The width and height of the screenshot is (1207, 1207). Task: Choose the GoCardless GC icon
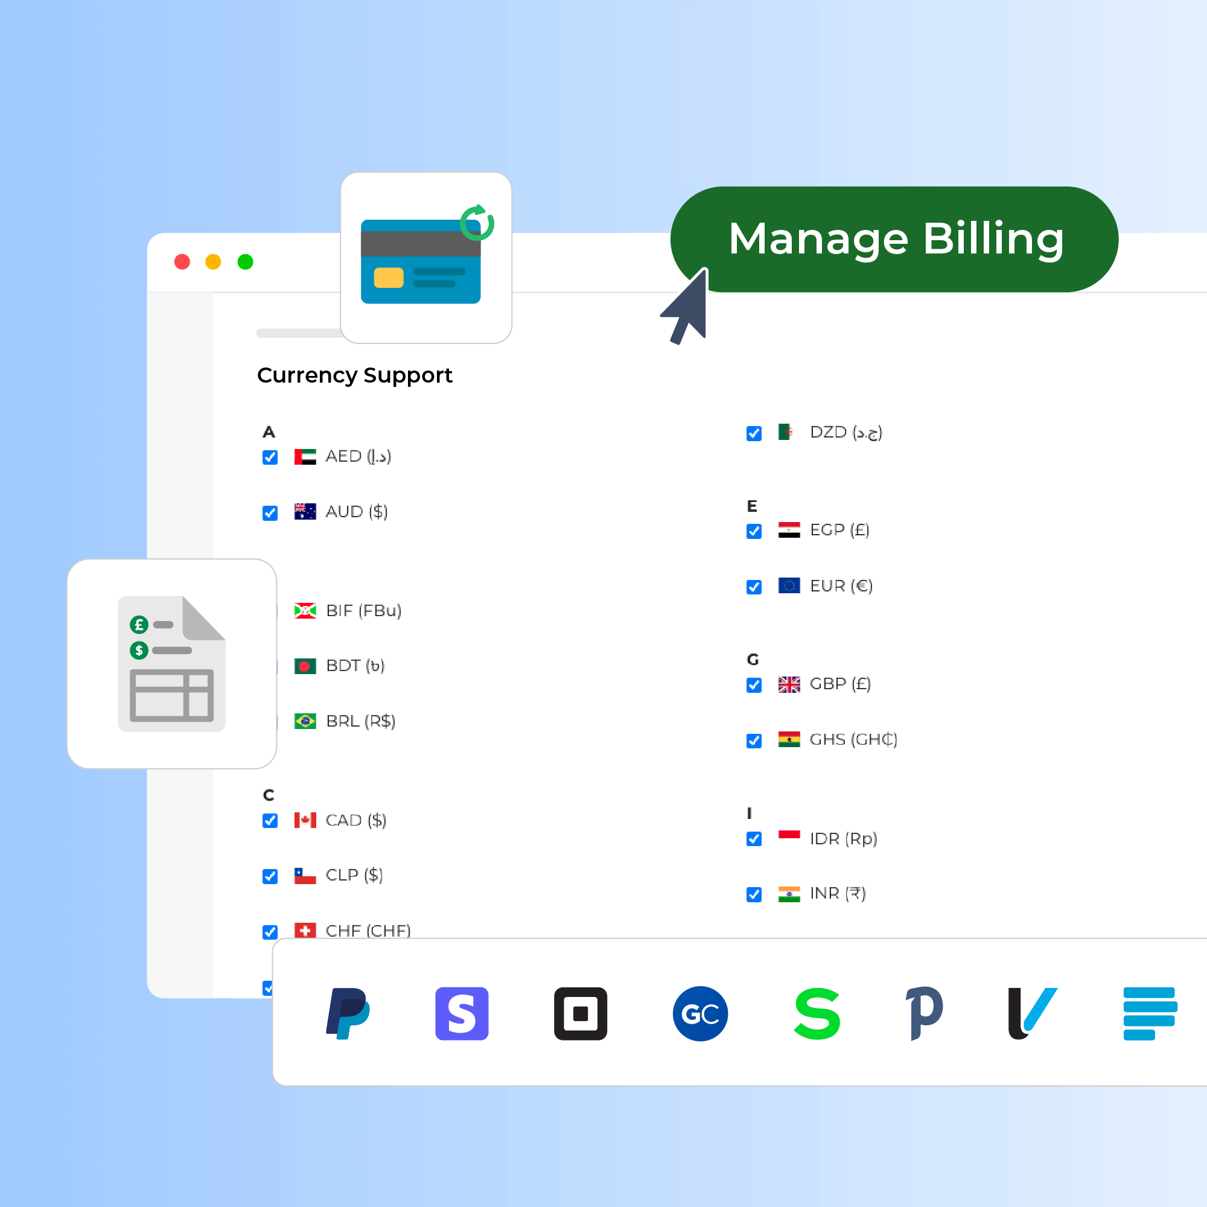tap(699, 1013)
